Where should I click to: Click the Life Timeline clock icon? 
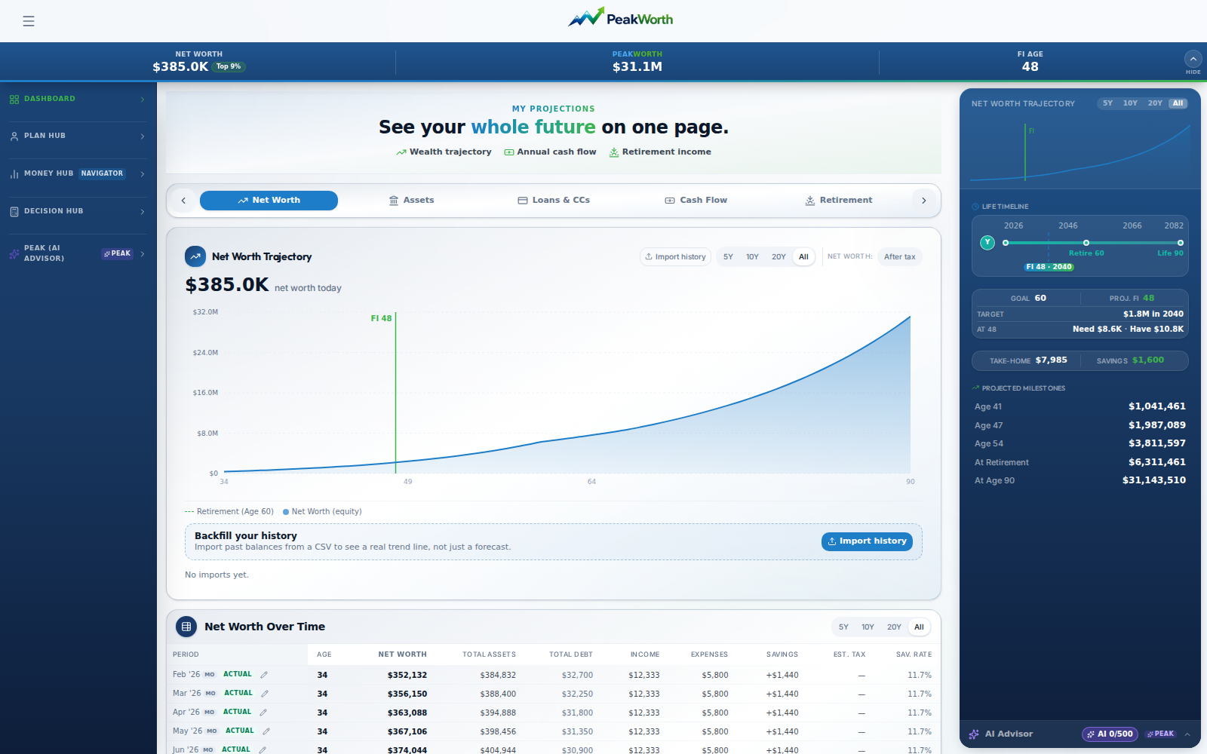point(975,207)
